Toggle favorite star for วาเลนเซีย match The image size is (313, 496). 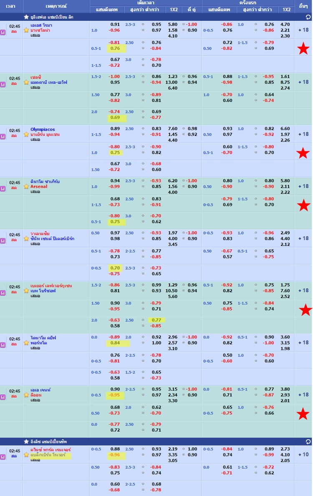pyautogui.click(x=26, y=239)
